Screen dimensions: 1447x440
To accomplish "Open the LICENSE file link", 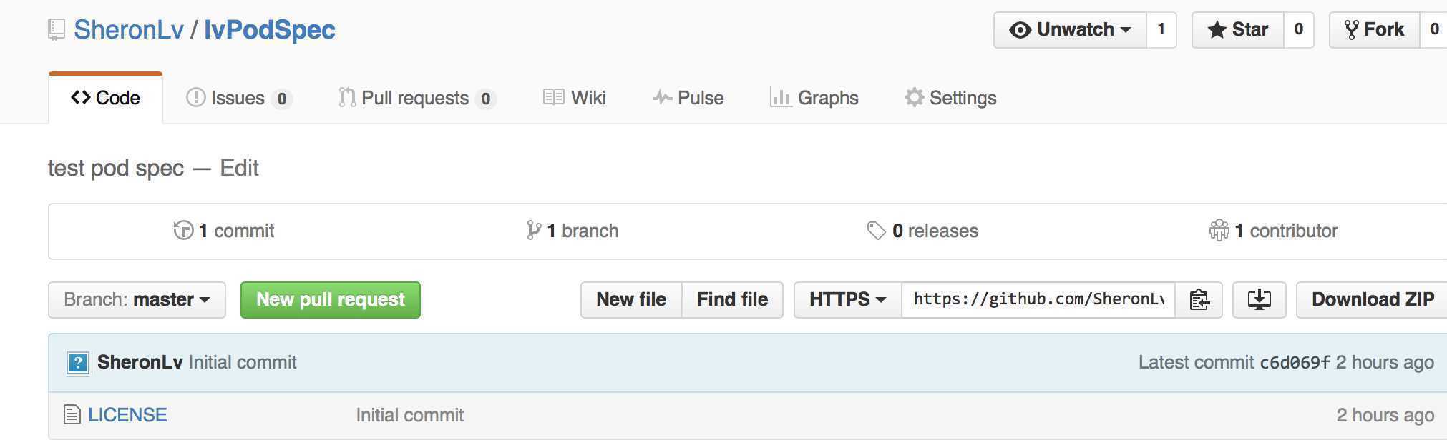I will pos(127,415).
